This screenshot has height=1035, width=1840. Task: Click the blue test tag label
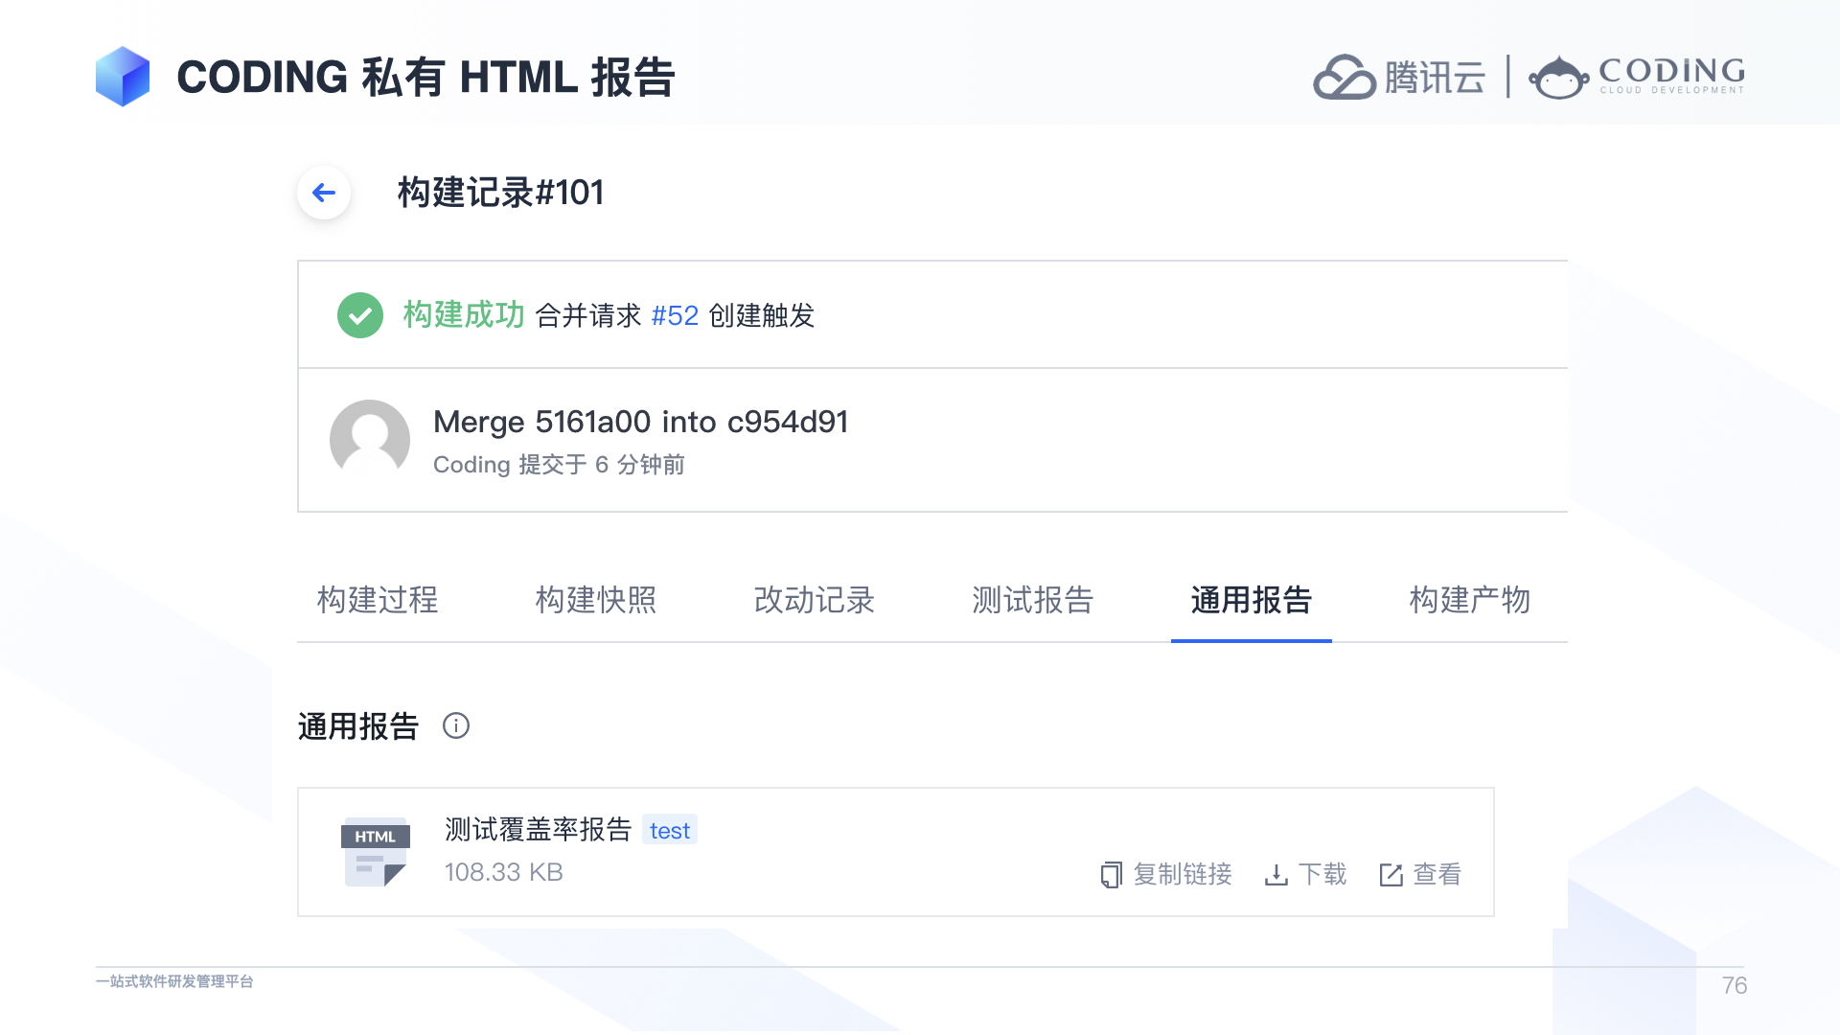point(670,830)
